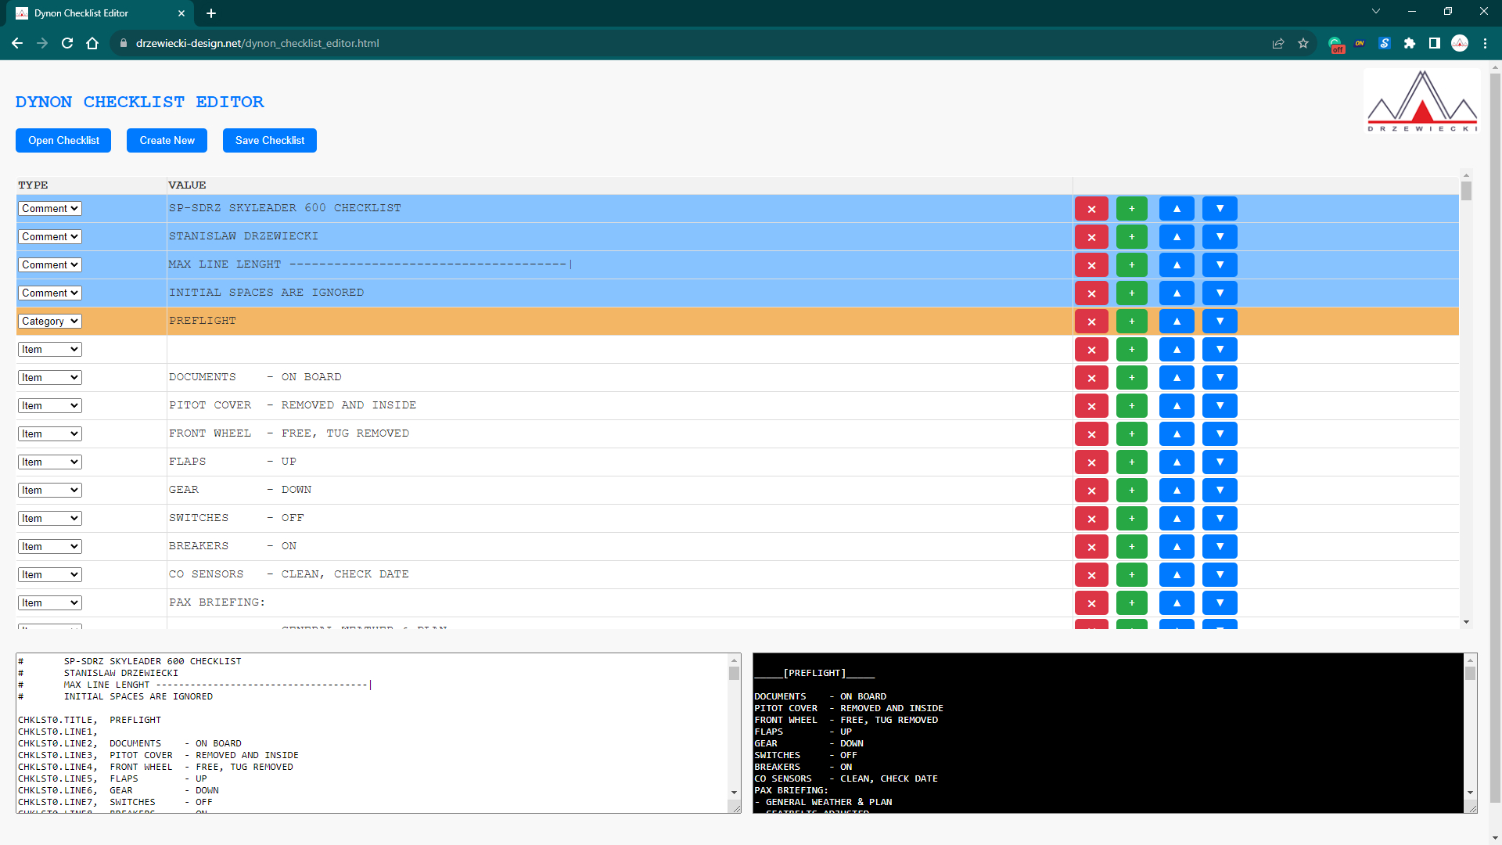This screenshot has width=1502, height=845.
Task: Open type dropdown for STANISLAW DRZEWIECKI row
Action: (50, 237)
